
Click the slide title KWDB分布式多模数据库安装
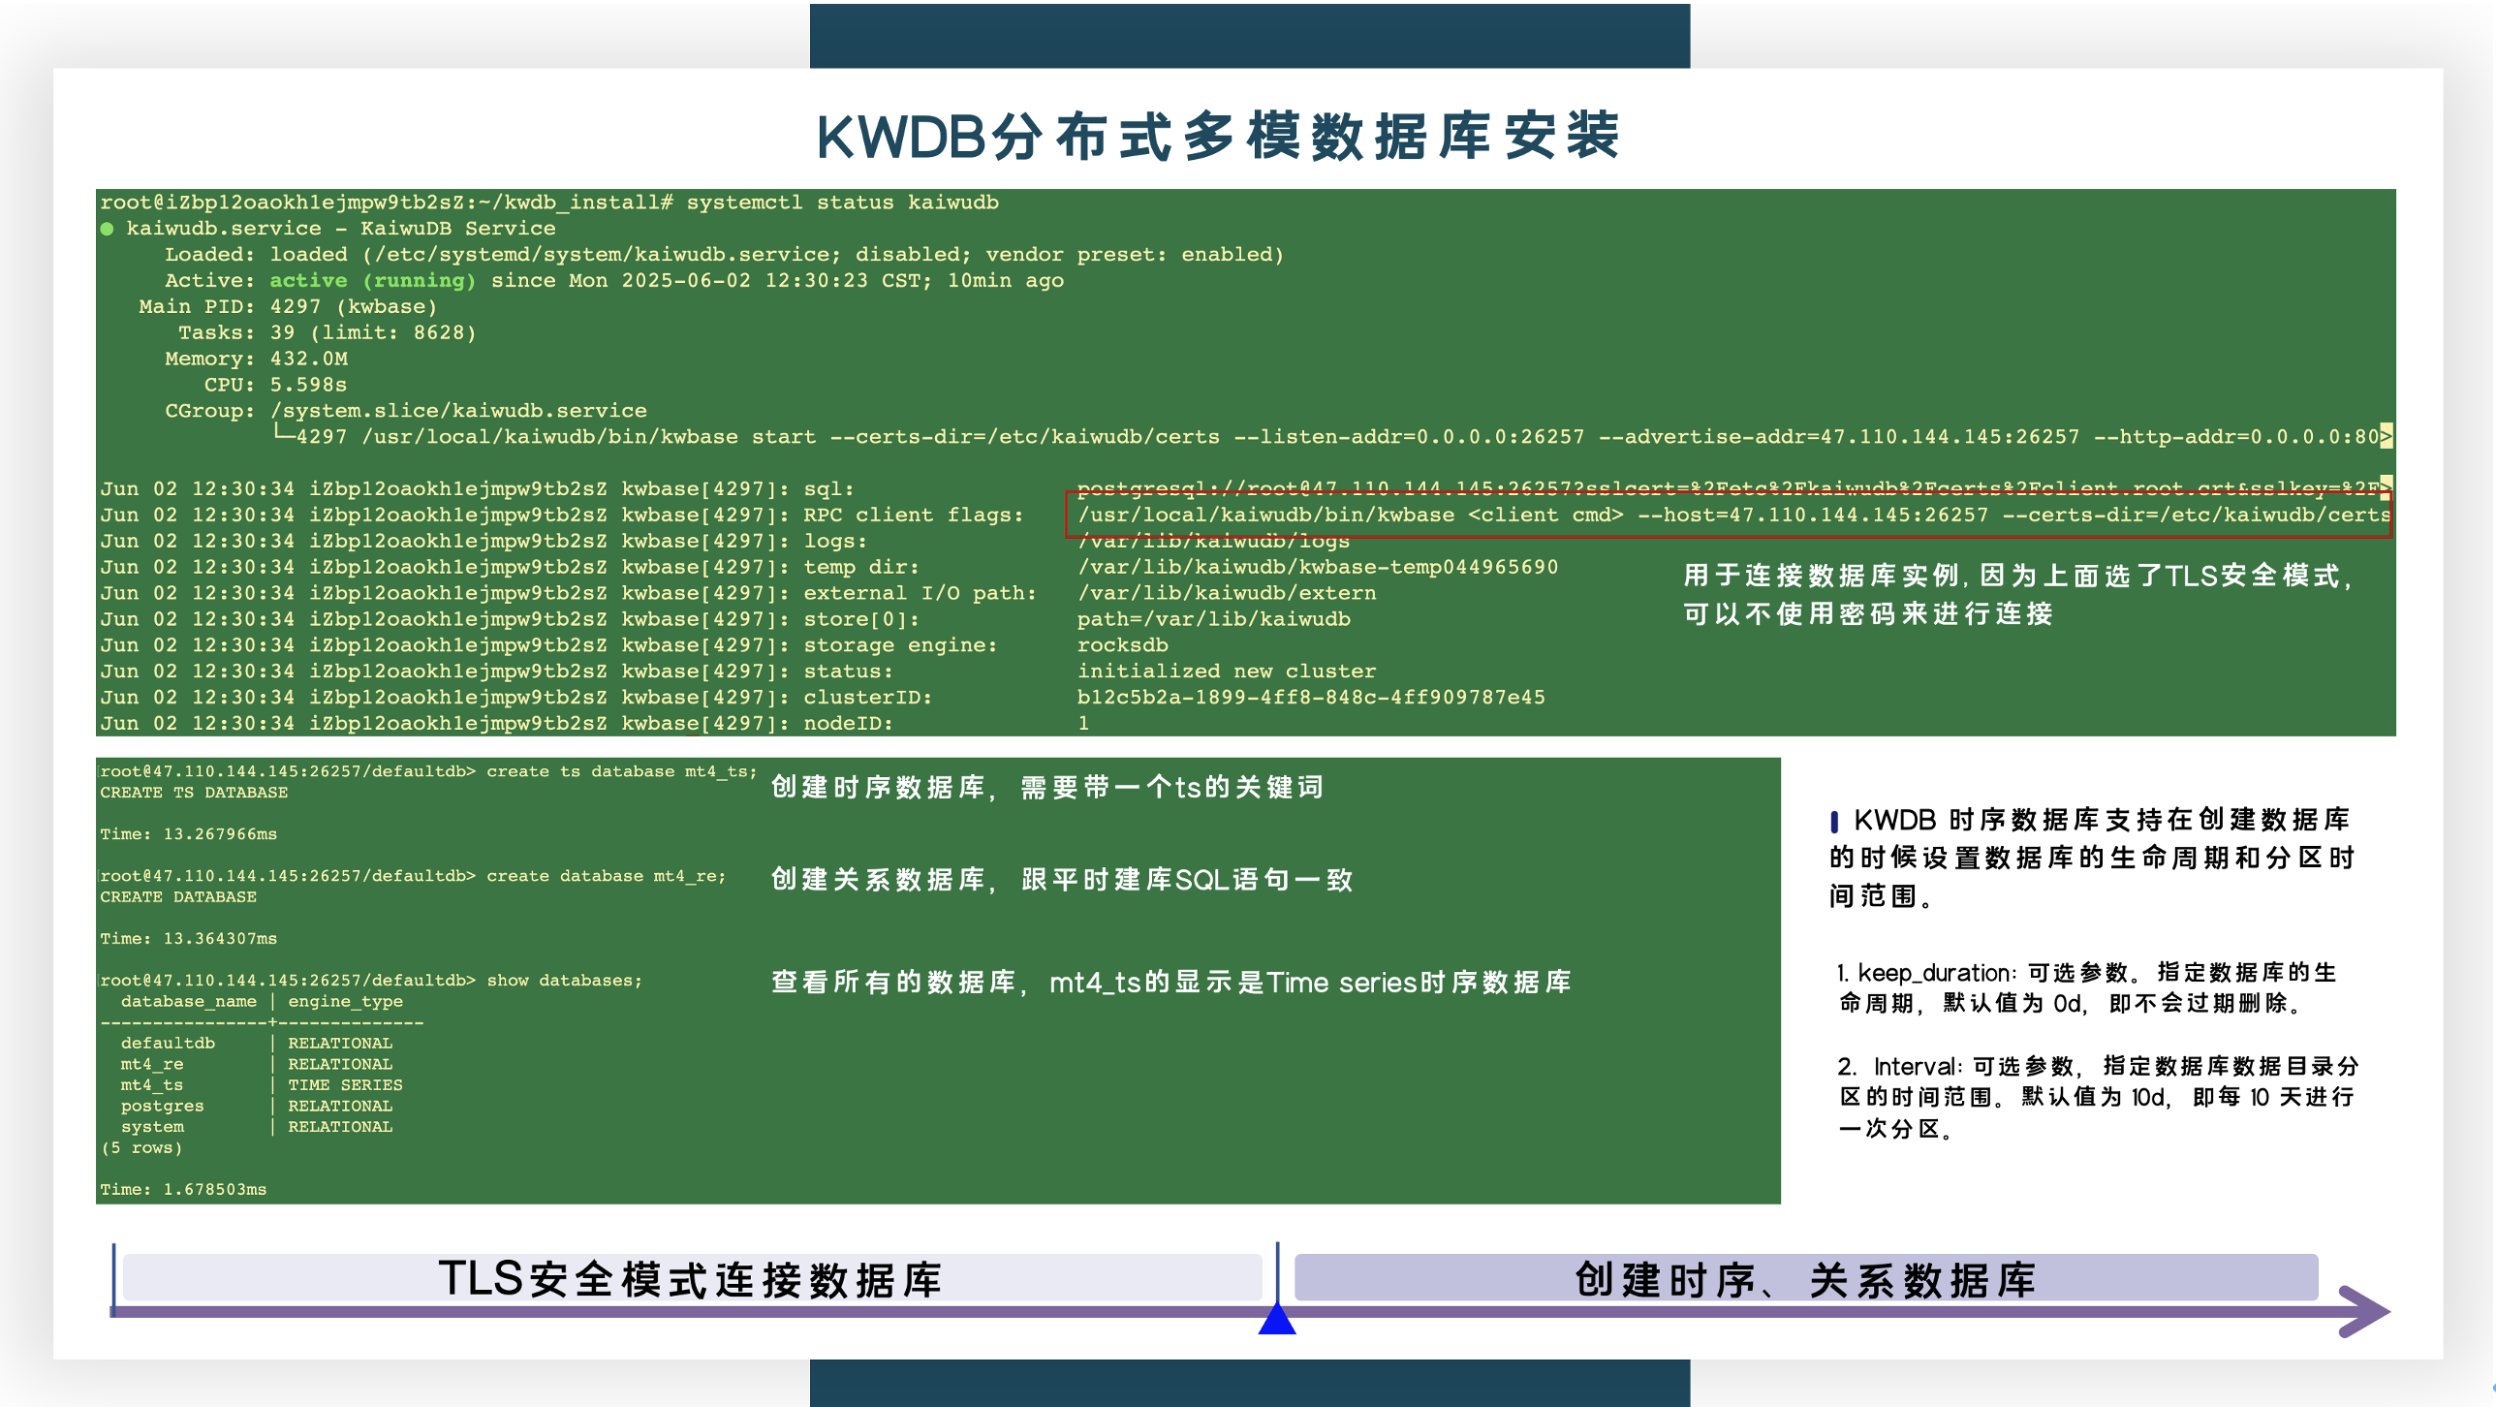click(x=1219, y=136)
